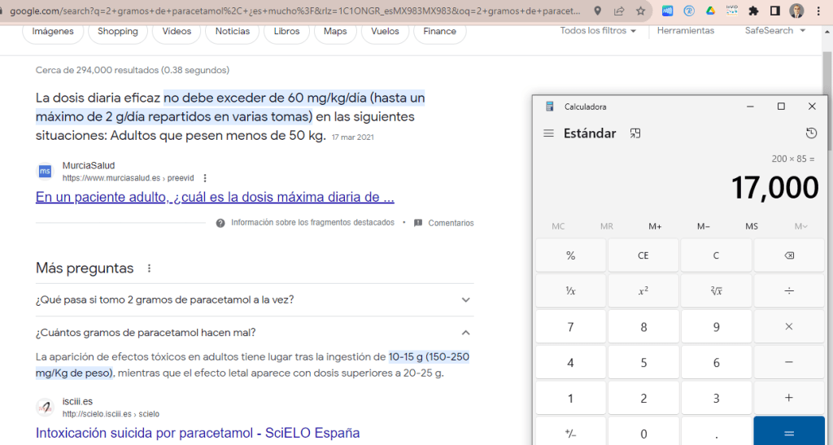Select the Noticias search filter
833x445 pixels.
pos(233,32)
